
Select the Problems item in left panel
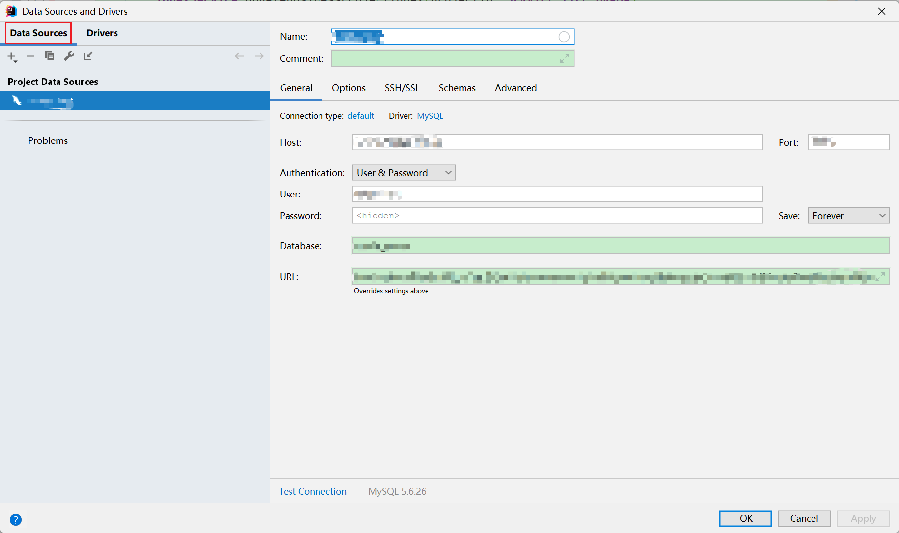(x=48, y=140)
